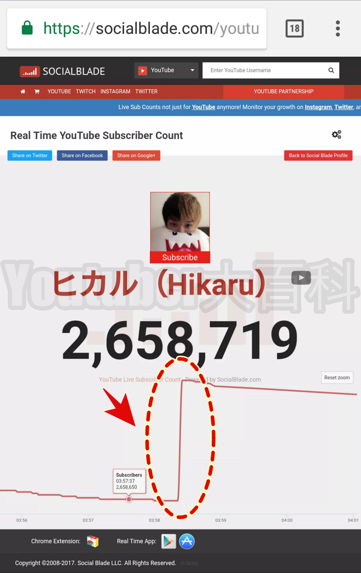Click the Social Blade logo icon
The height and width of the screenshot is (573, 361).
(30, 72)
